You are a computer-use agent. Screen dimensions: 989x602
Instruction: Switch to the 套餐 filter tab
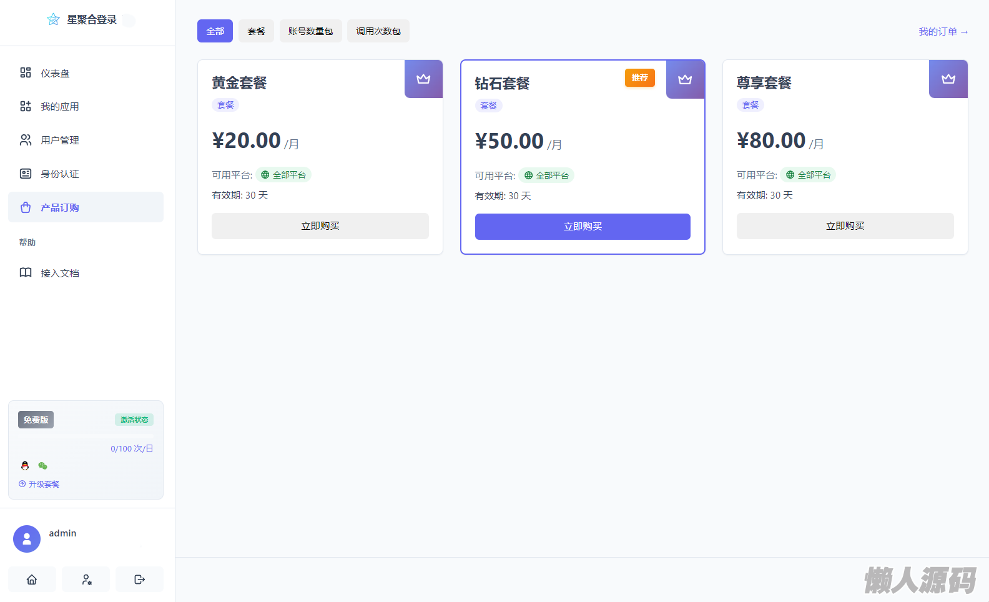pyautogui.click(x=256, y=31)
